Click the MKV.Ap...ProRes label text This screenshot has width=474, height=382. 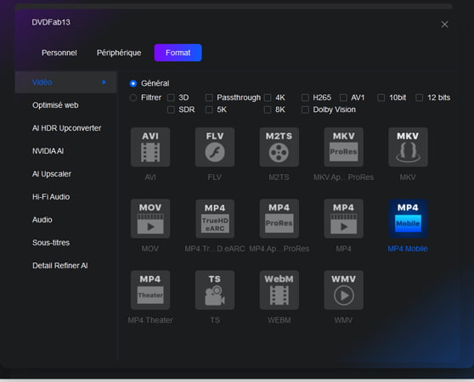tap(343, 177)
